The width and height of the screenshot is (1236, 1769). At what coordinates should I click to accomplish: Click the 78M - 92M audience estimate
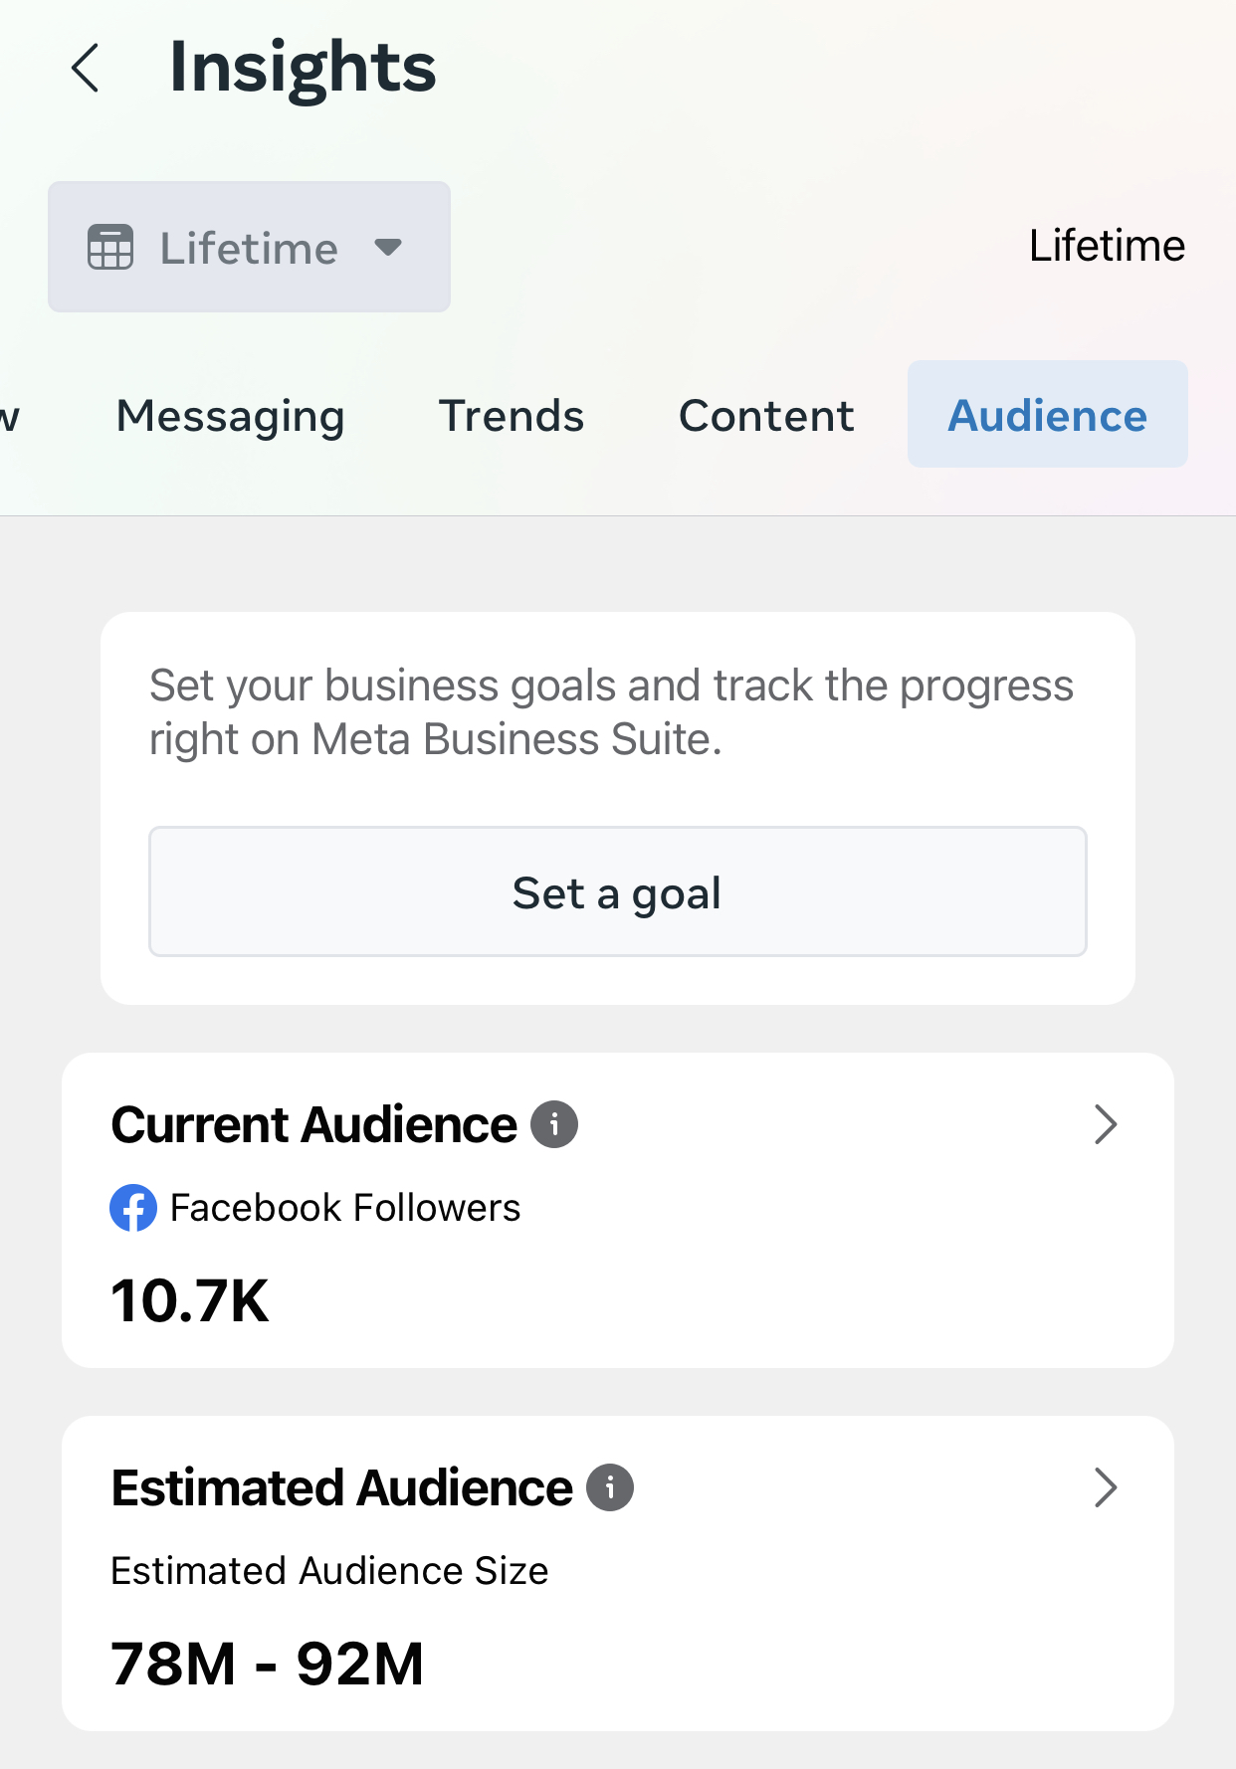268,1663
